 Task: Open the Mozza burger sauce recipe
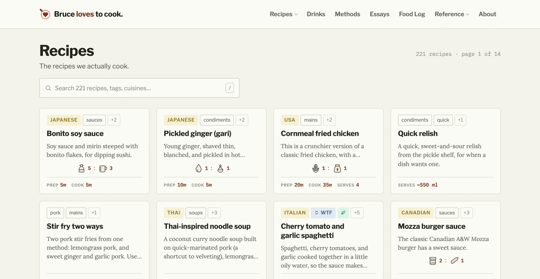point(432,226)
